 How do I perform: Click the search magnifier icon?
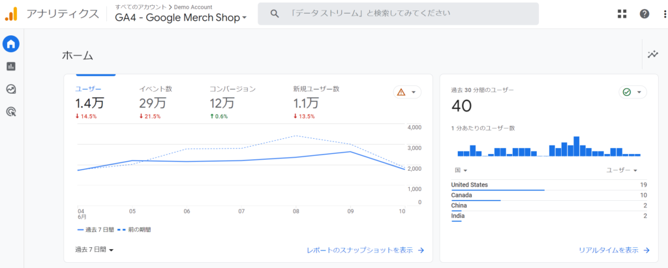[x=275, y=14]
